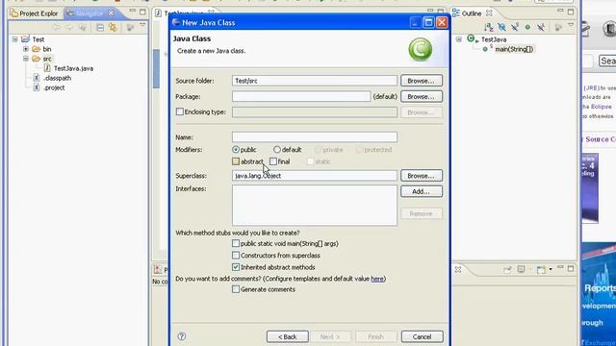Click Link with Editor icon in Navigator
Image resolution: width=616 pixels, height=346 pixels.
point(114,28)
